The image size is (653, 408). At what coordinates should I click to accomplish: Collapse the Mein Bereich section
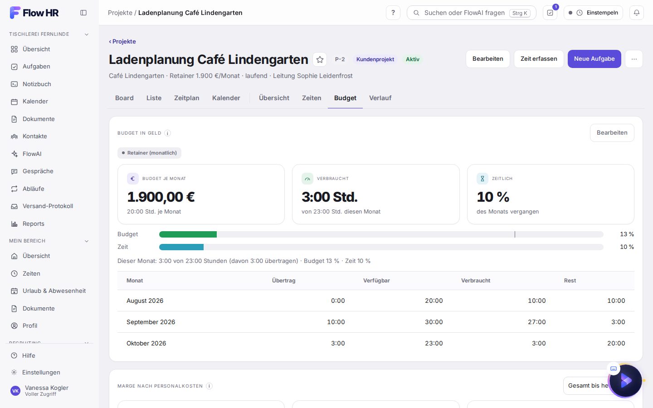(87, 241)
